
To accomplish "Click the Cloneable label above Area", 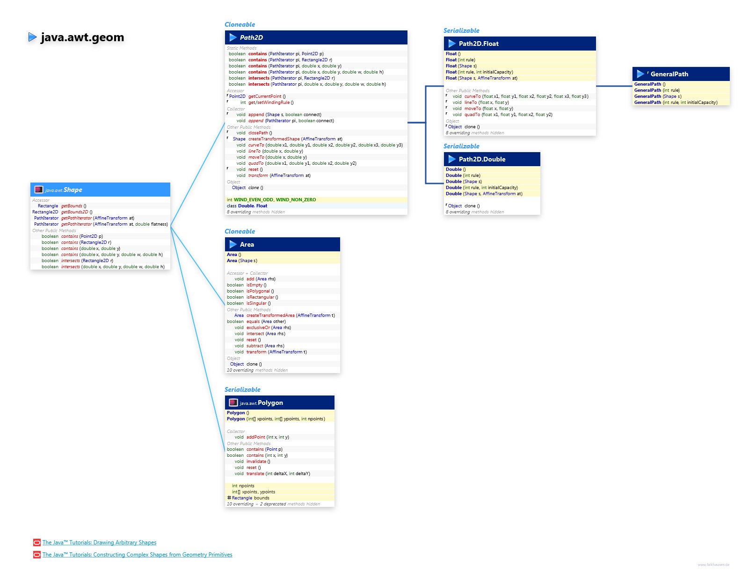I will click(240, 231).
